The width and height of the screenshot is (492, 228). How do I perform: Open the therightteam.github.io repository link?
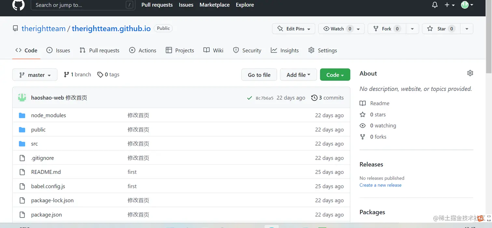click(111, 29)
